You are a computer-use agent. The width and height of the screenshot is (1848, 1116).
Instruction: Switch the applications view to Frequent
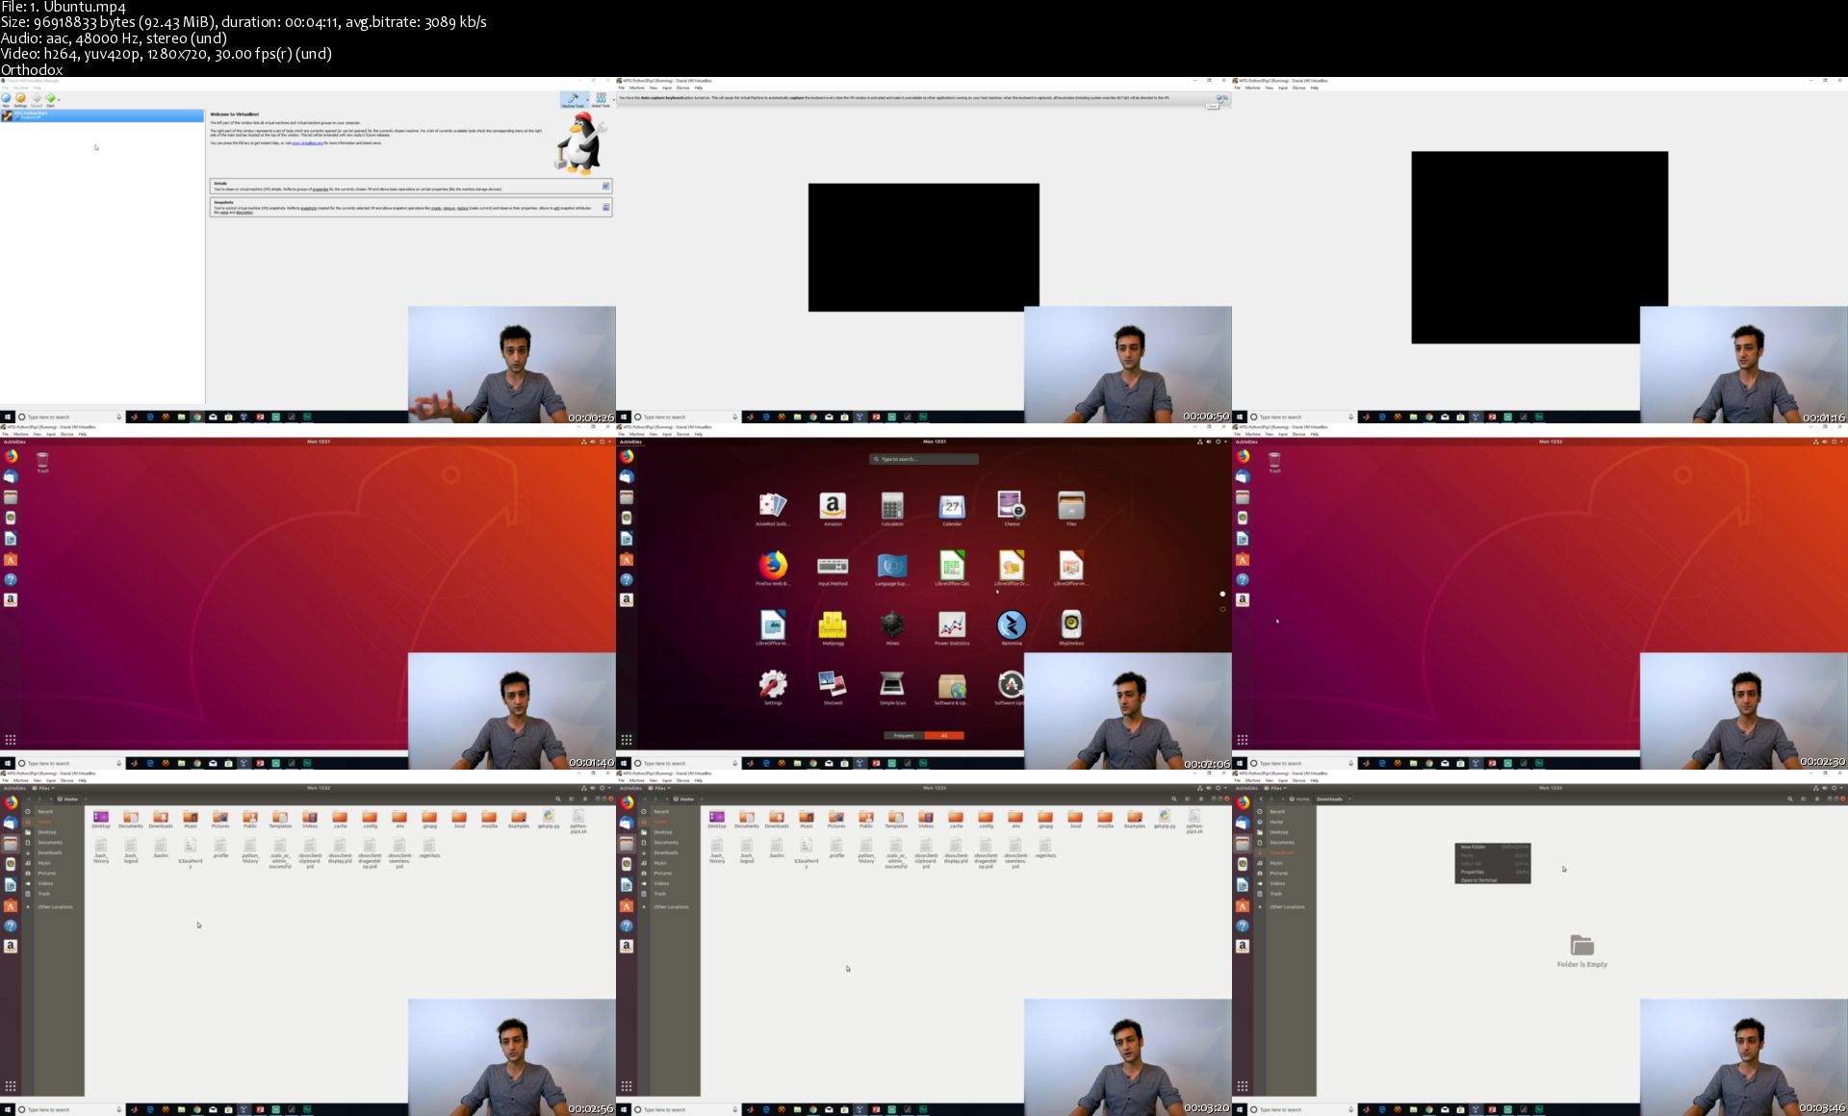point(904,735)
